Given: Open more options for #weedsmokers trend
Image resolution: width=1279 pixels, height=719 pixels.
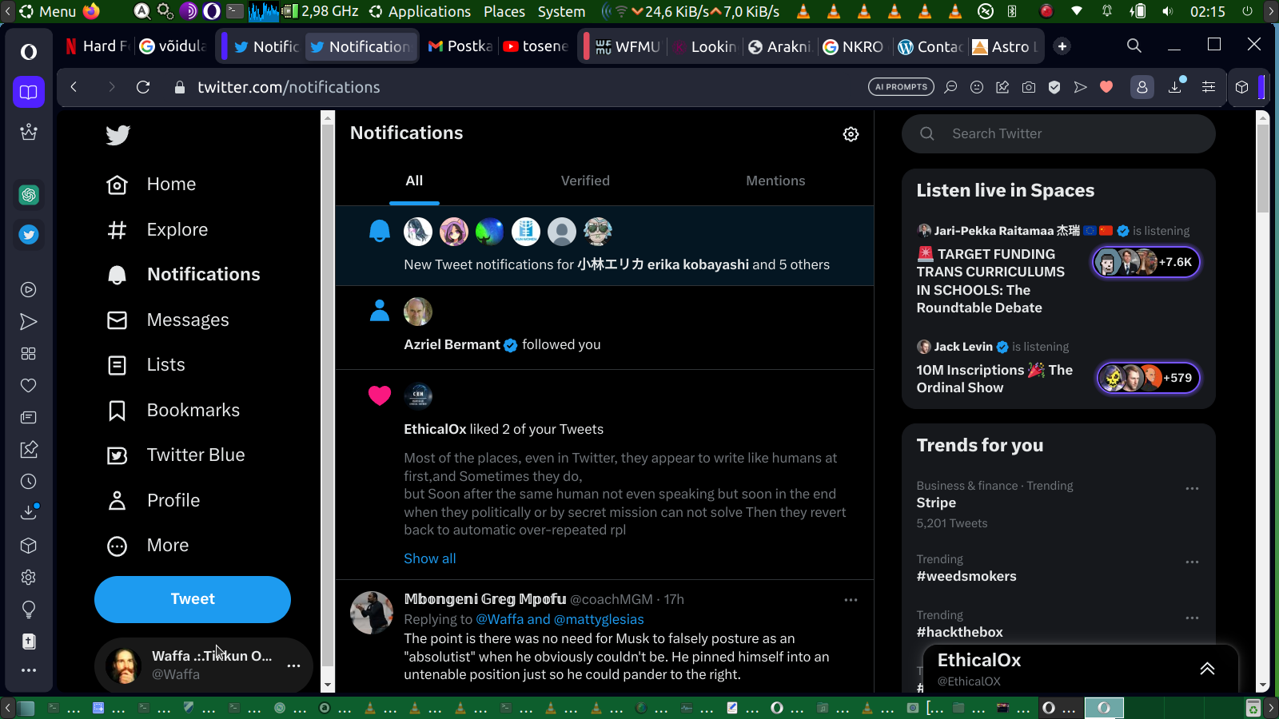Looking at the screenshot, I should pos(1192,562).
